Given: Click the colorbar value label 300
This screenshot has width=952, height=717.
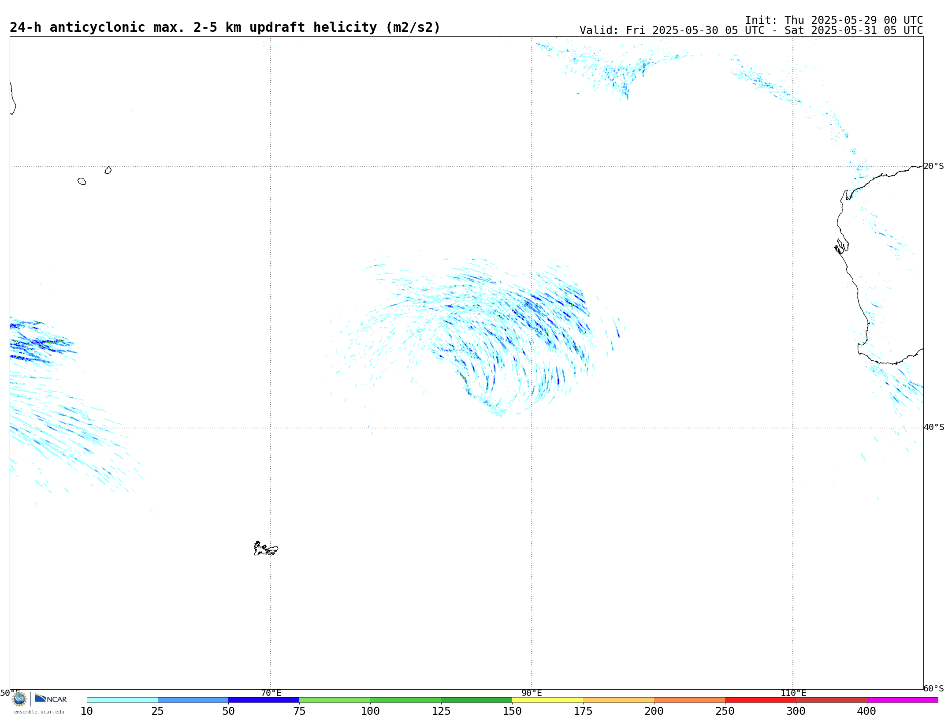Looking at the screenshot, I should (x=796, y=711).
